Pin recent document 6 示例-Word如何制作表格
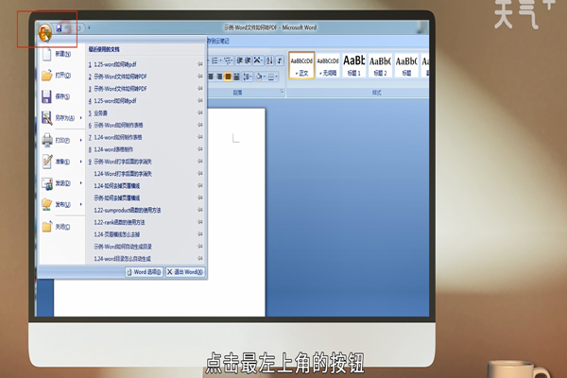Screen dimensions: 567x378 click(200, 125)
